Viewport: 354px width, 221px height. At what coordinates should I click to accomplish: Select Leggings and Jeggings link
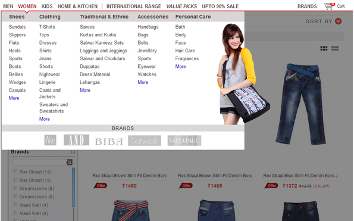(x=104, y=51)
